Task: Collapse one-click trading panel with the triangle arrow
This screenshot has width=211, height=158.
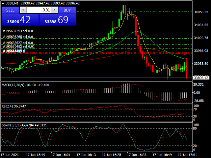Action: (x=3, y=3)
